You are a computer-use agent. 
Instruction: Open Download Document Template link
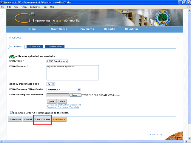click(x=63, y=107)
